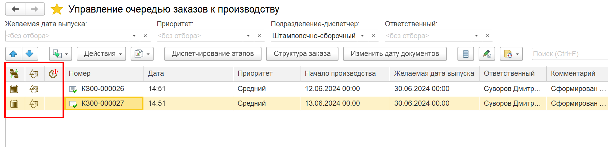Clear Подразделение-диспетчер filter with X
This screenshot has width=608, height=147.
click(373, 36)
